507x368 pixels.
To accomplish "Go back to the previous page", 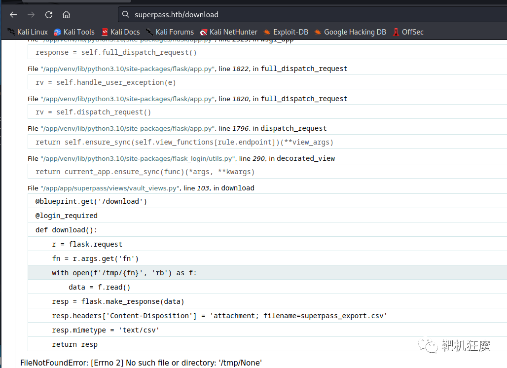I will pos(13,14).
